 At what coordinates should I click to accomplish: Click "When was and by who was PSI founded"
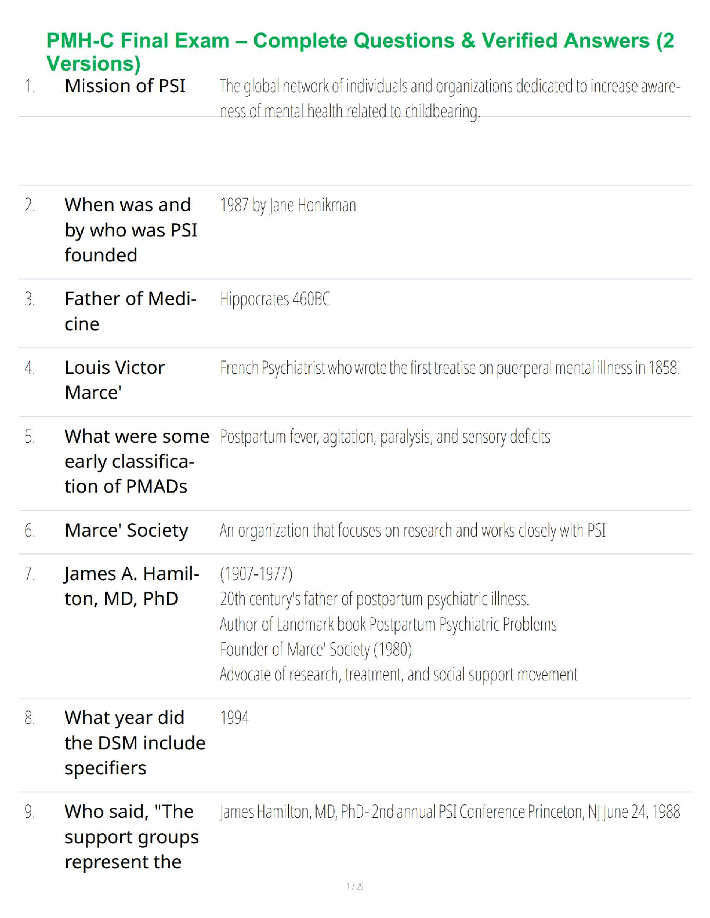pos(131,230)
